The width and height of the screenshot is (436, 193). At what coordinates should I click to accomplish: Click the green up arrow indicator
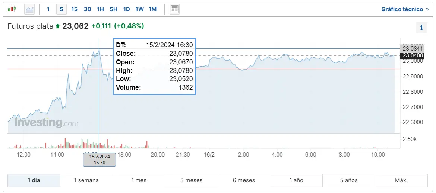(x=57, y=26)
